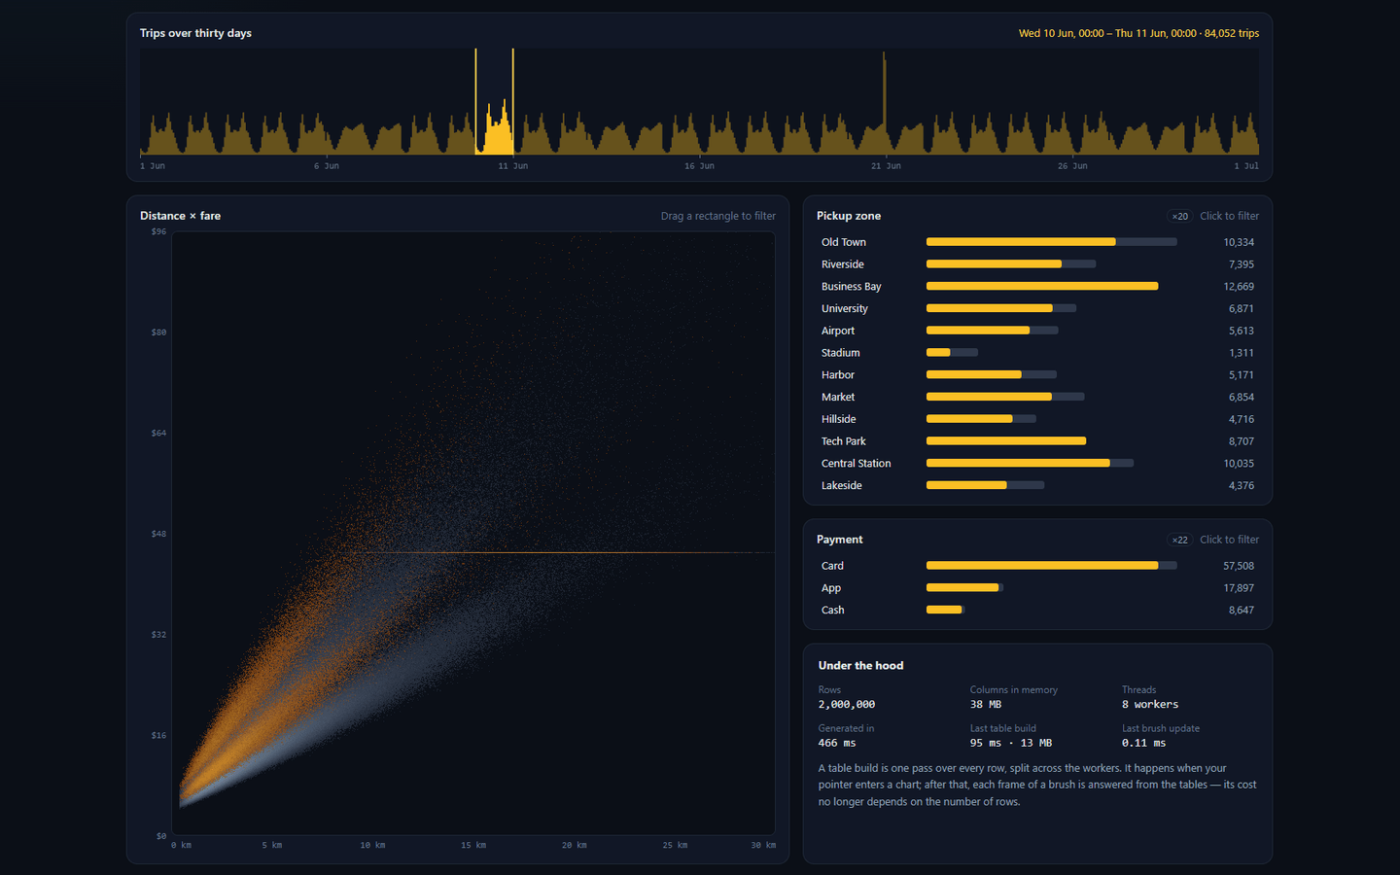Click the '16 Jun' timeline axis label

pos(699,166)
